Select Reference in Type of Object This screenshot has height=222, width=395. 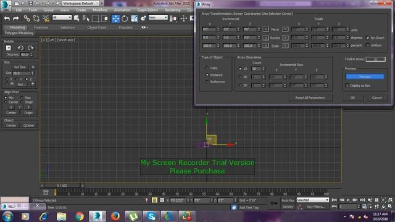207,81
